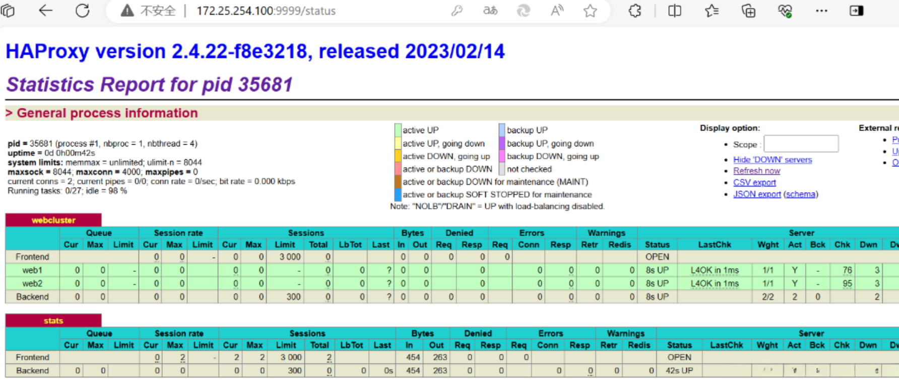Open the browser extensions puzzle icon

[635, 11]
